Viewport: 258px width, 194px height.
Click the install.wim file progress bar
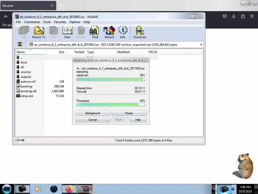pos(111,80)
